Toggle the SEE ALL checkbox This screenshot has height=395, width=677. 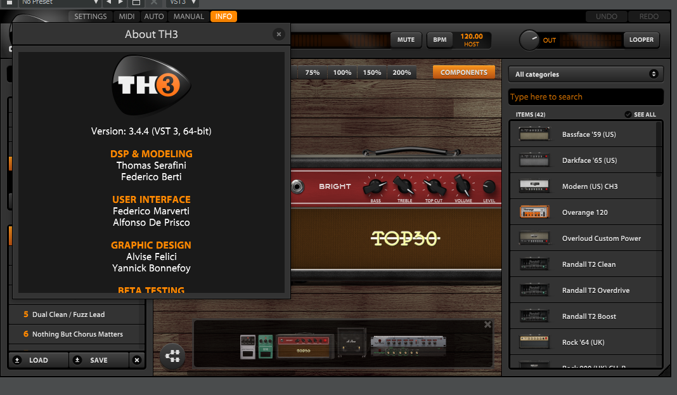click(628, 114)
